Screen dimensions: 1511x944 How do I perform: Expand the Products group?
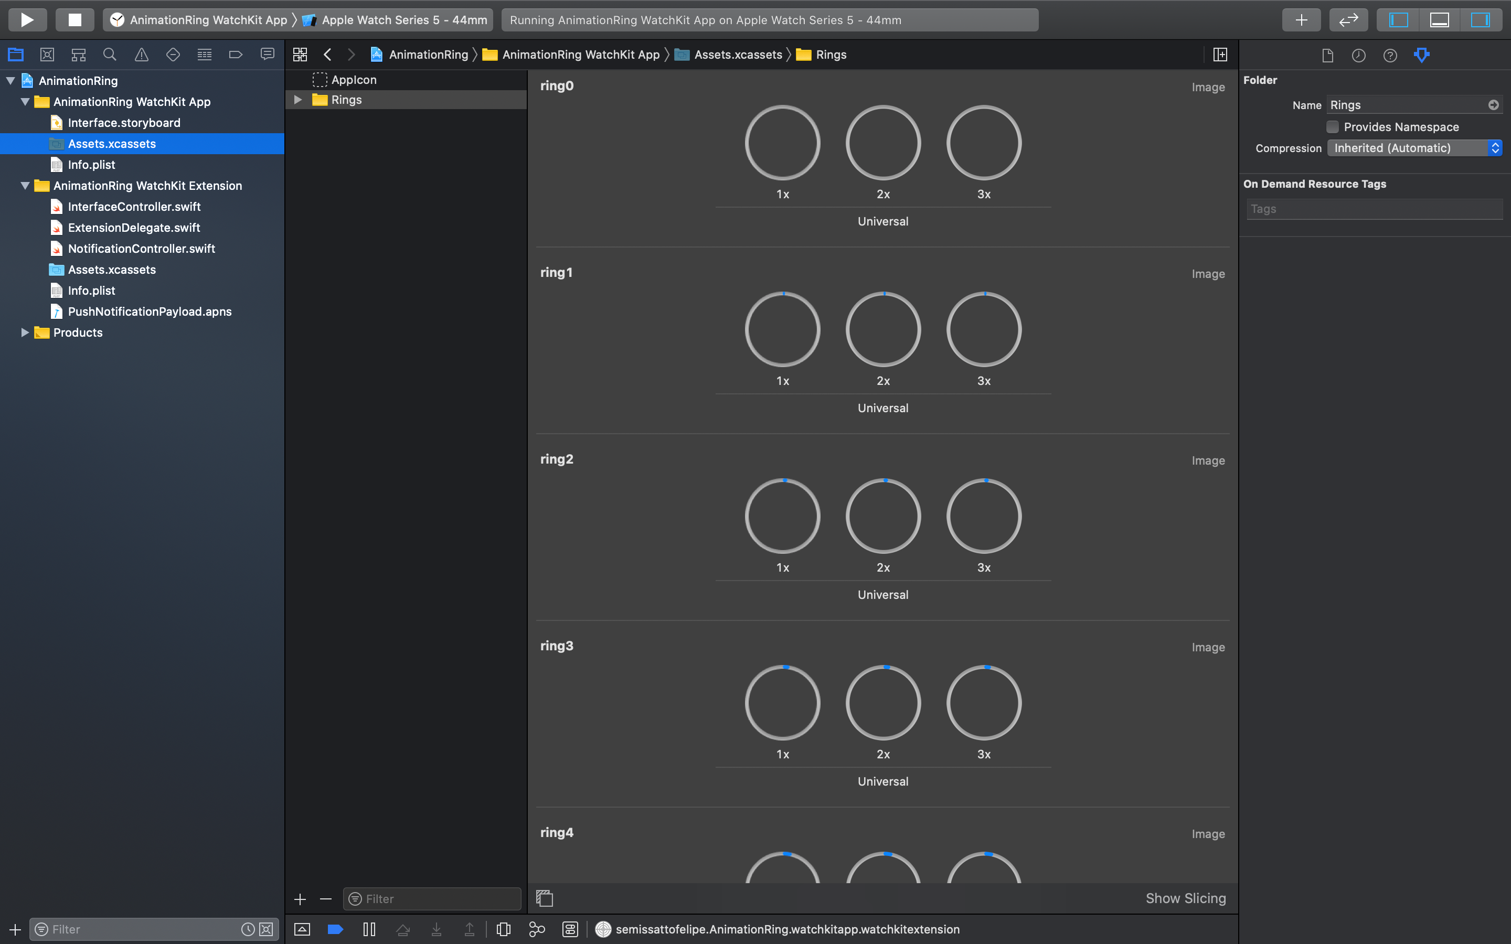tap(25, 332)
